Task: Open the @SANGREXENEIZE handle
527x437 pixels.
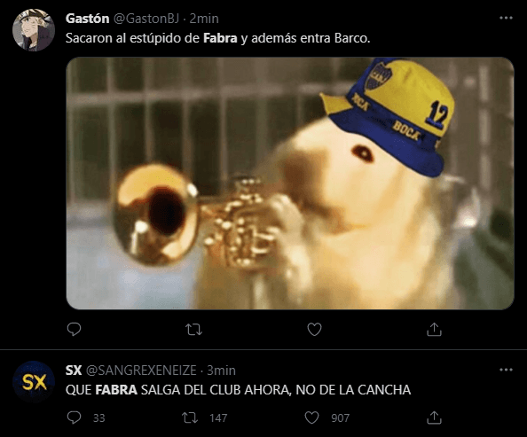Action: click(x=141, y=371)
